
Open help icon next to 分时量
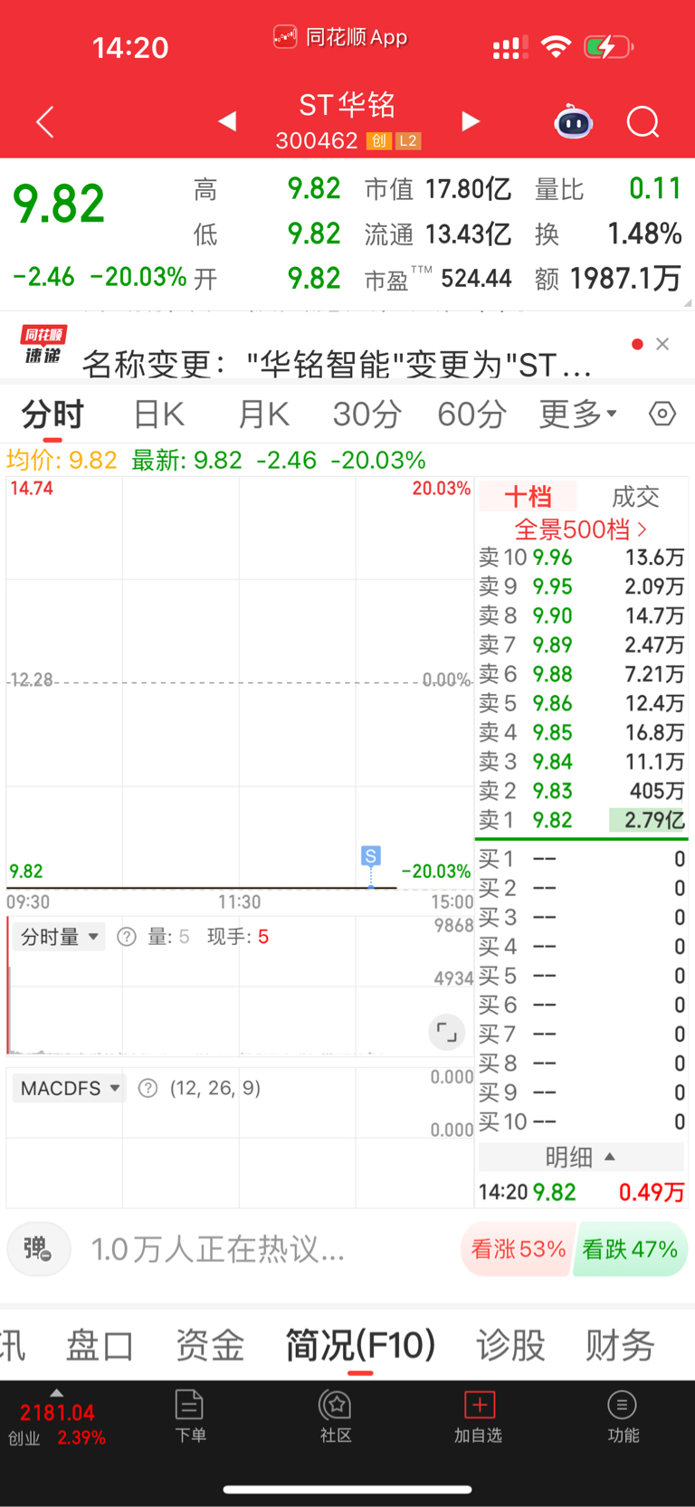pyautogui.click(x=127, y=937)
